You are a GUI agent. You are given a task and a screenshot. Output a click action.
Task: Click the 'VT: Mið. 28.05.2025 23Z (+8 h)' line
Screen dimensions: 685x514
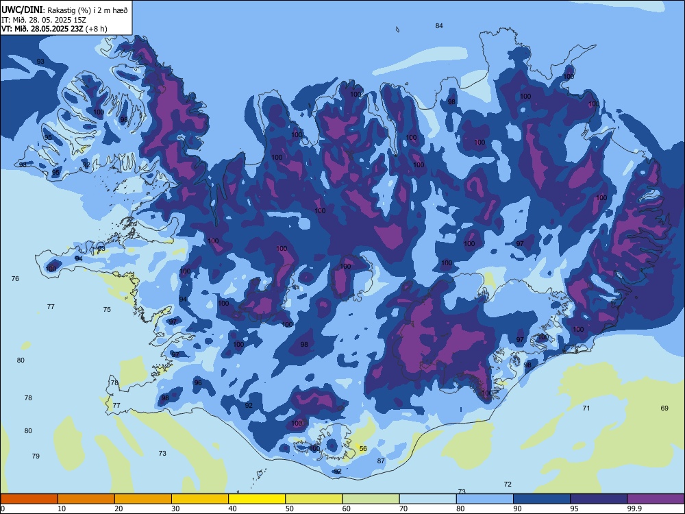[x=54, y=29]
